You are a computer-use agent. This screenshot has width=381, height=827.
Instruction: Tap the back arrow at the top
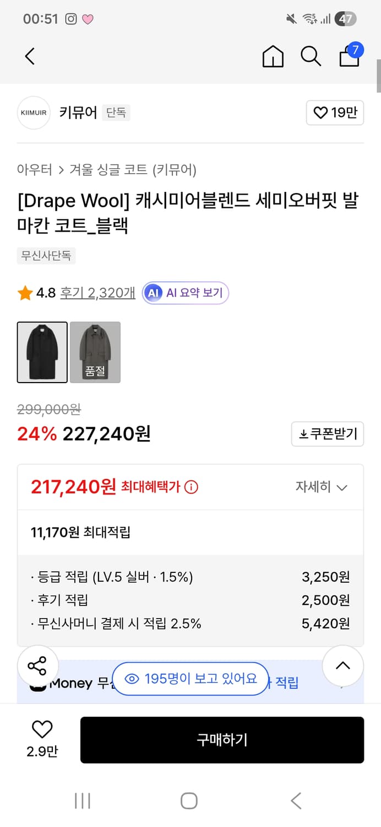(x=30, y=56)
